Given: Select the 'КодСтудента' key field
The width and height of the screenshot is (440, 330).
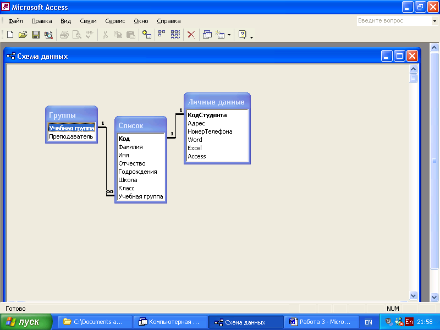Looking at the screenshot, I should (x=207, y=115).
